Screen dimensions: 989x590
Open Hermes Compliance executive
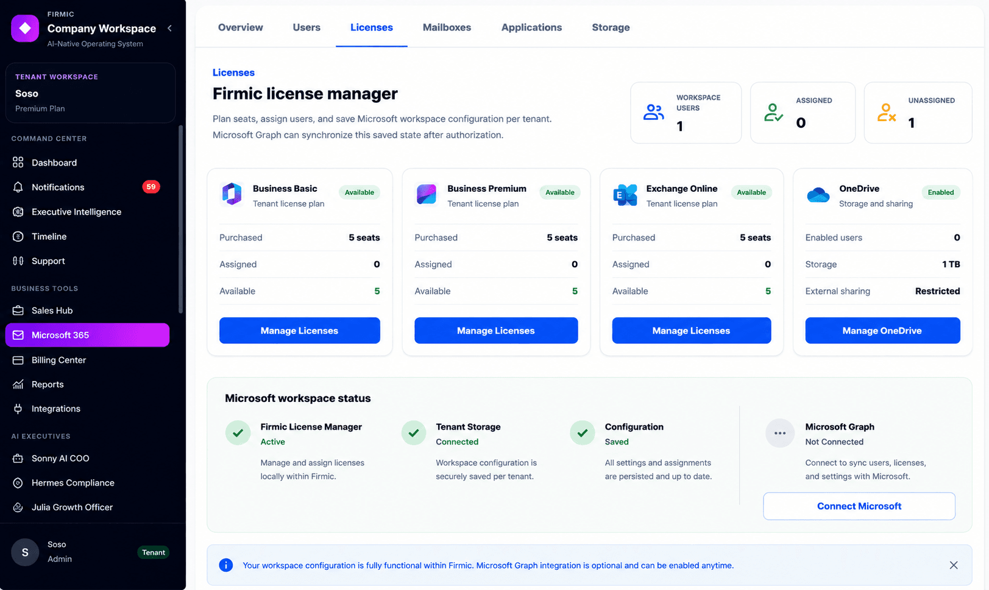[x=88, y=483]
